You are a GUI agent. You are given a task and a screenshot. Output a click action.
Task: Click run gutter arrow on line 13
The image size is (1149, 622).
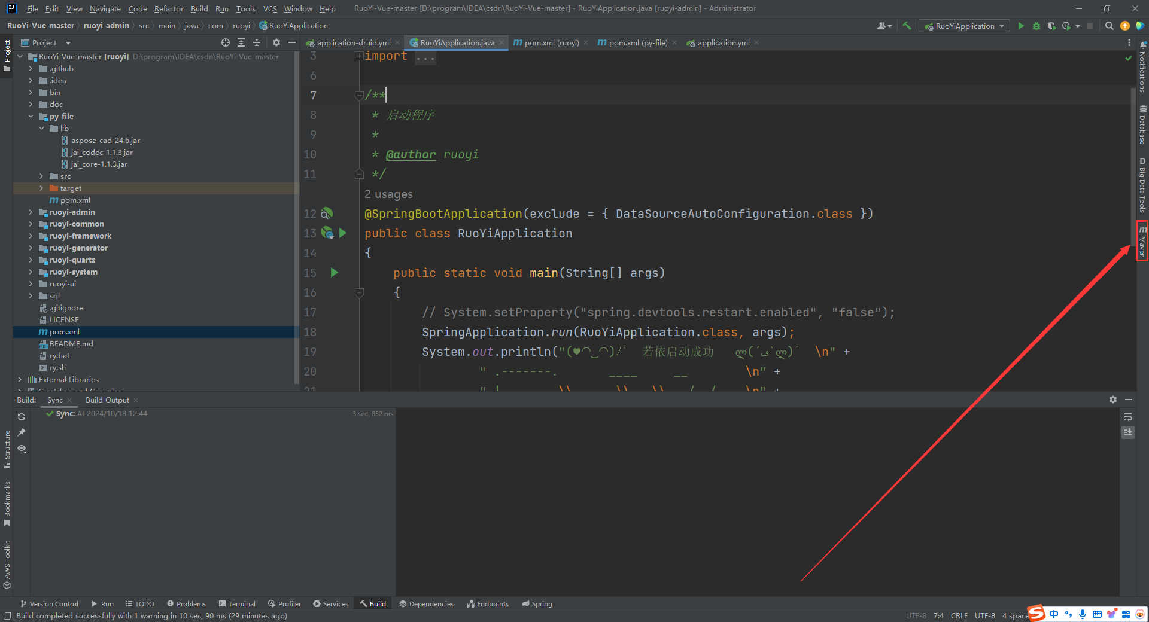pos(343,233)
